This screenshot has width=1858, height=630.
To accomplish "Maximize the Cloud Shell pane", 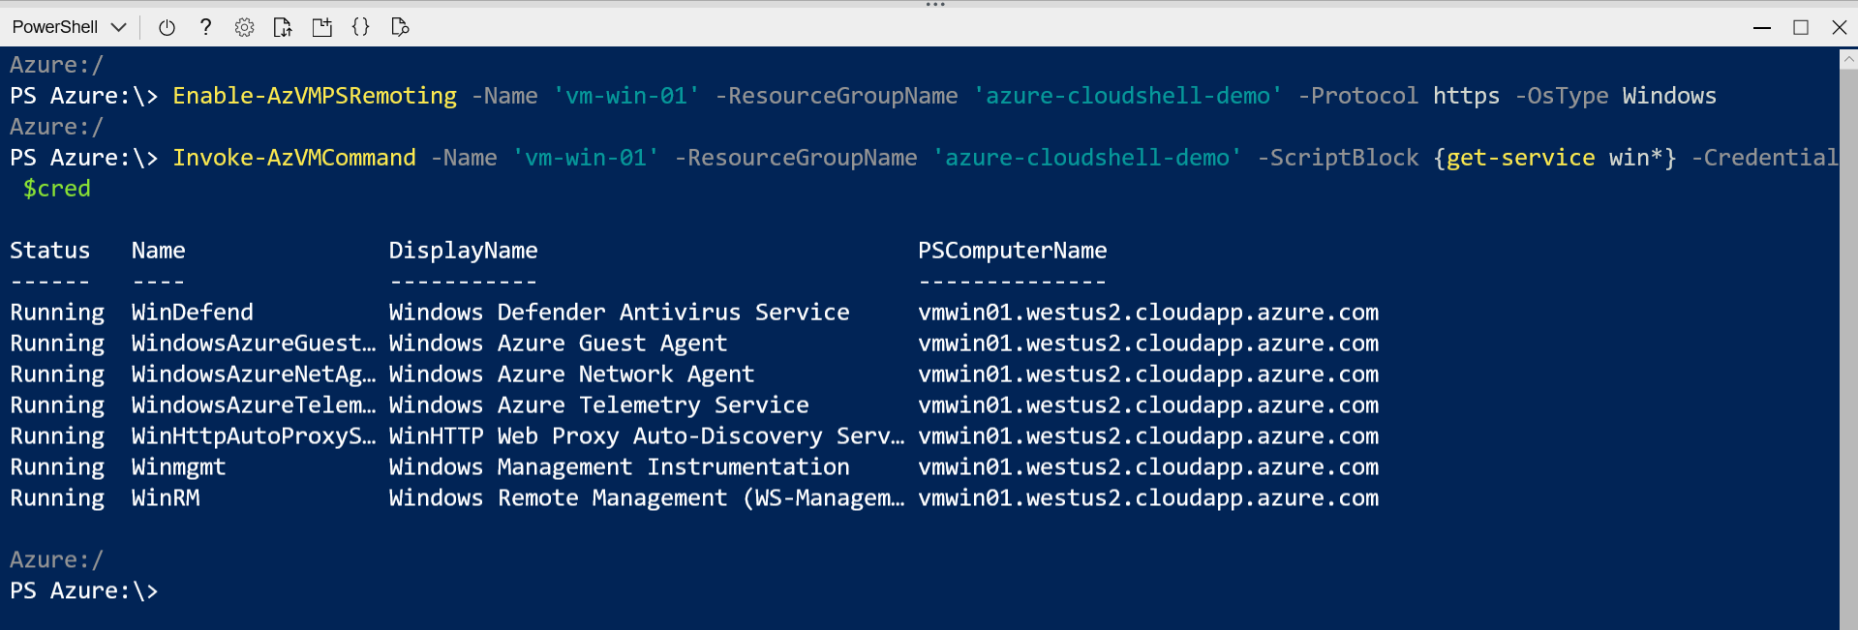I will [1801, 27].
